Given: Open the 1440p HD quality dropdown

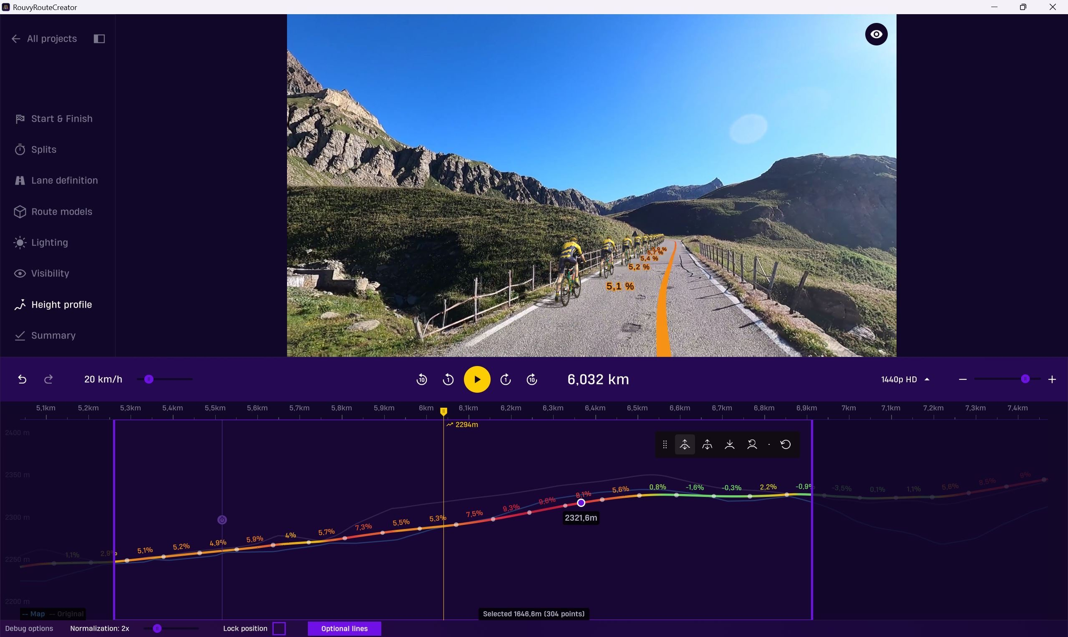Looking at the screenshot, I should click(x=905, y=379).
